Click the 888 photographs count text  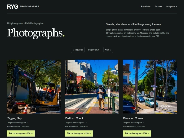(15, 24)
